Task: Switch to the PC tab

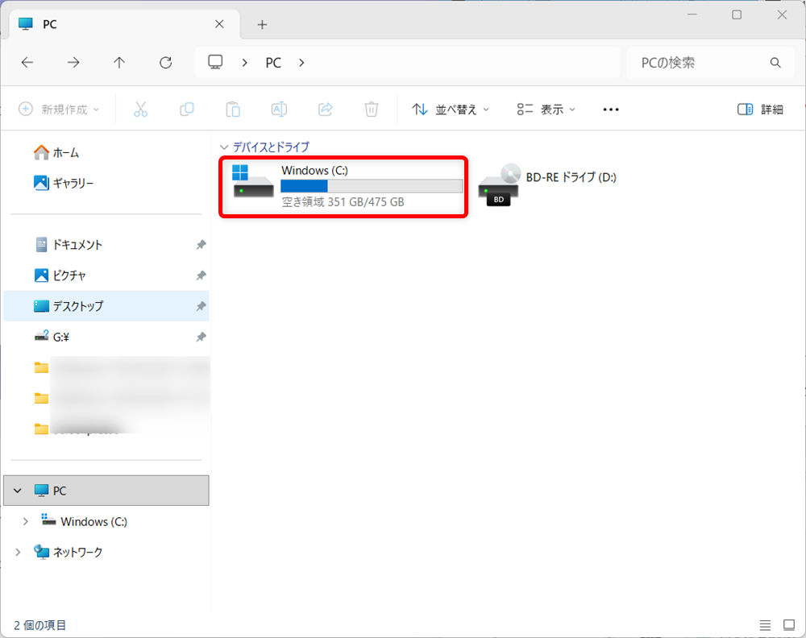Action: [48, 24]
